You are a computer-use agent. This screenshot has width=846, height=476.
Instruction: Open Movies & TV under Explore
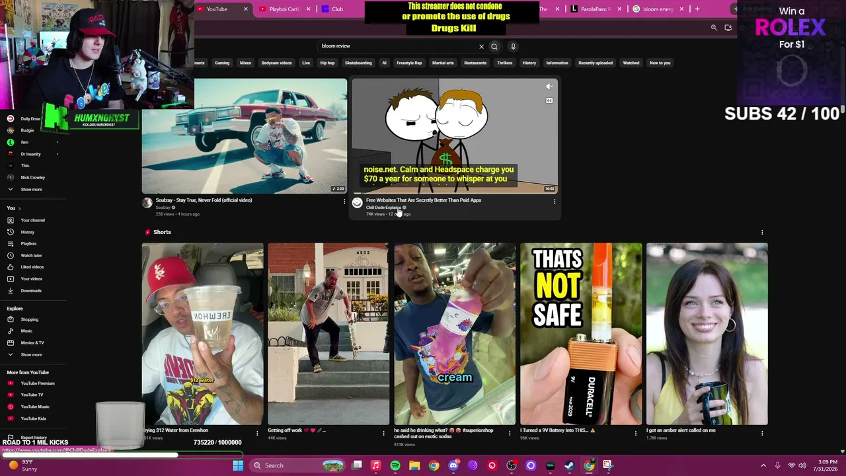coord(32,342)
